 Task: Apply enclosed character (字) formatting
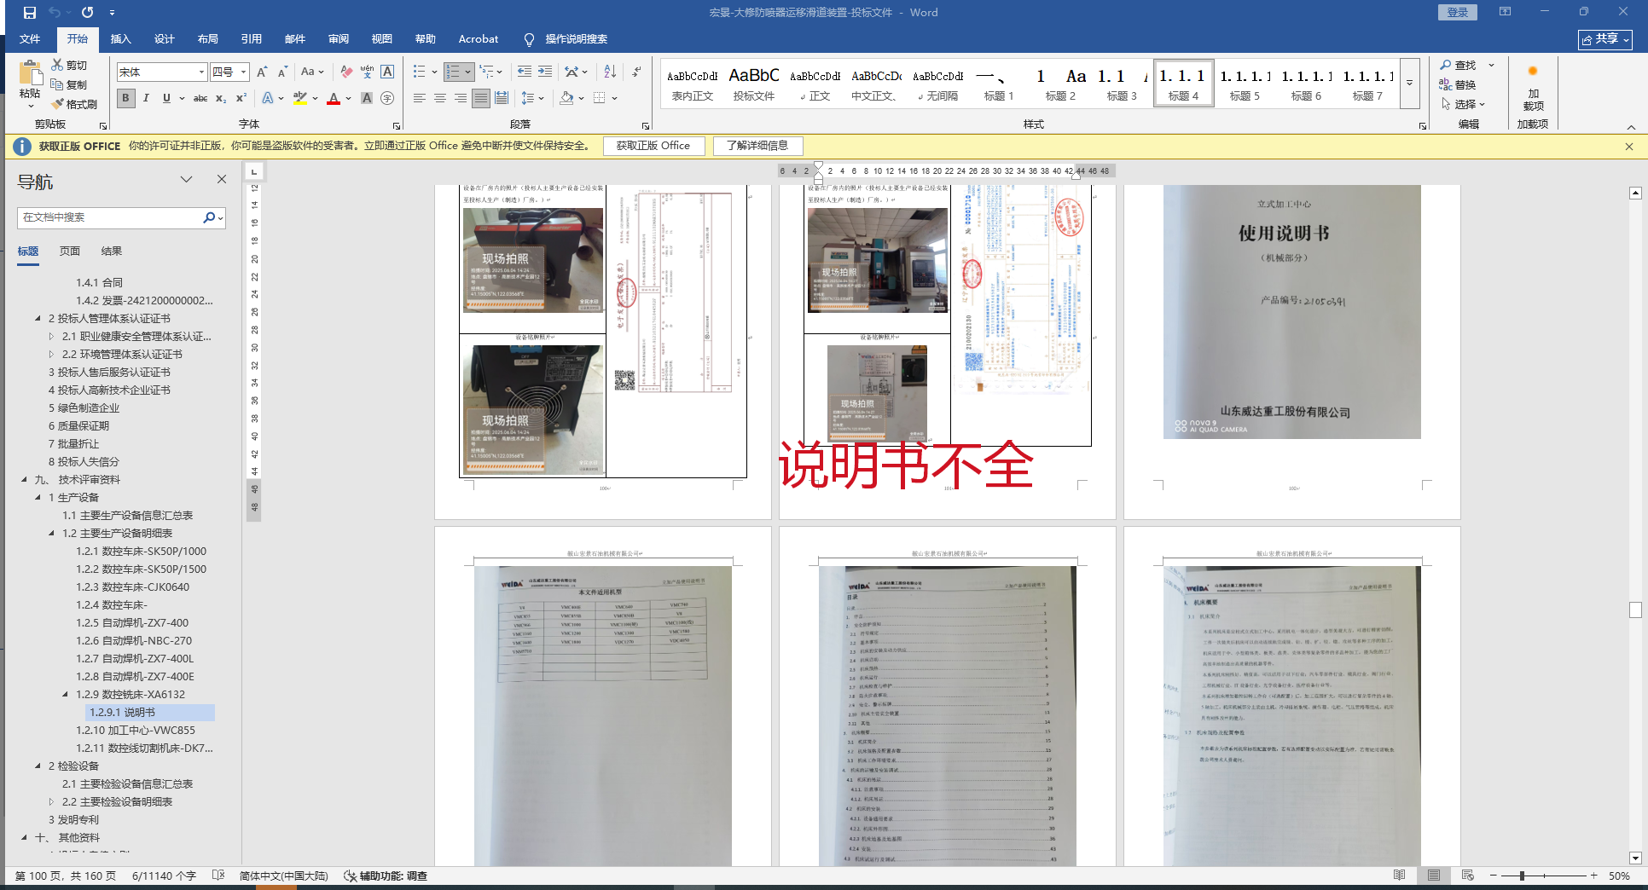(x=387, y=98)
